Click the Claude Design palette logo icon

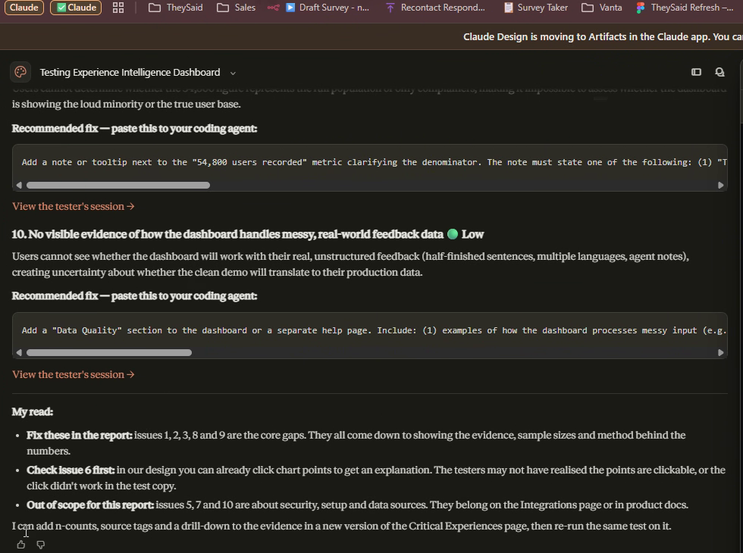click(x=20, y=72)
